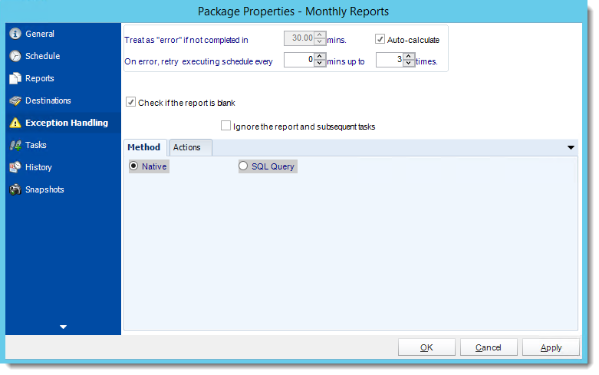Expand more sidebar items with down arrow
Viewport: 599px width, 375px height.
point(64,327)
